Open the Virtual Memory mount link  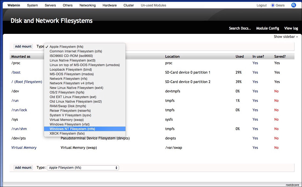(x=24, y=148)
